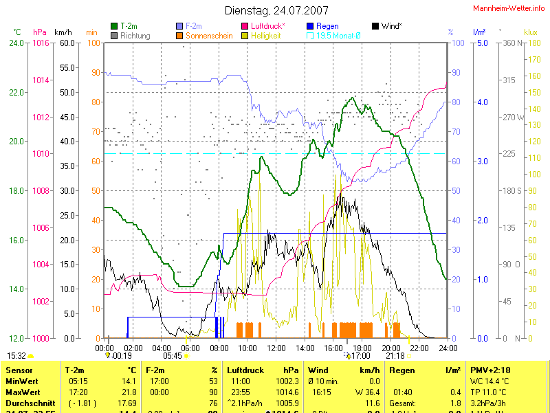Click the klux axis unit label

(x=531, y=32)
